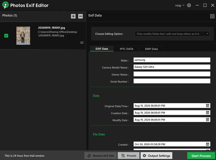The width and height of the screenshot is (216, 160).
Task: Click the Owner Name field
Action: [x=172, y=74]
